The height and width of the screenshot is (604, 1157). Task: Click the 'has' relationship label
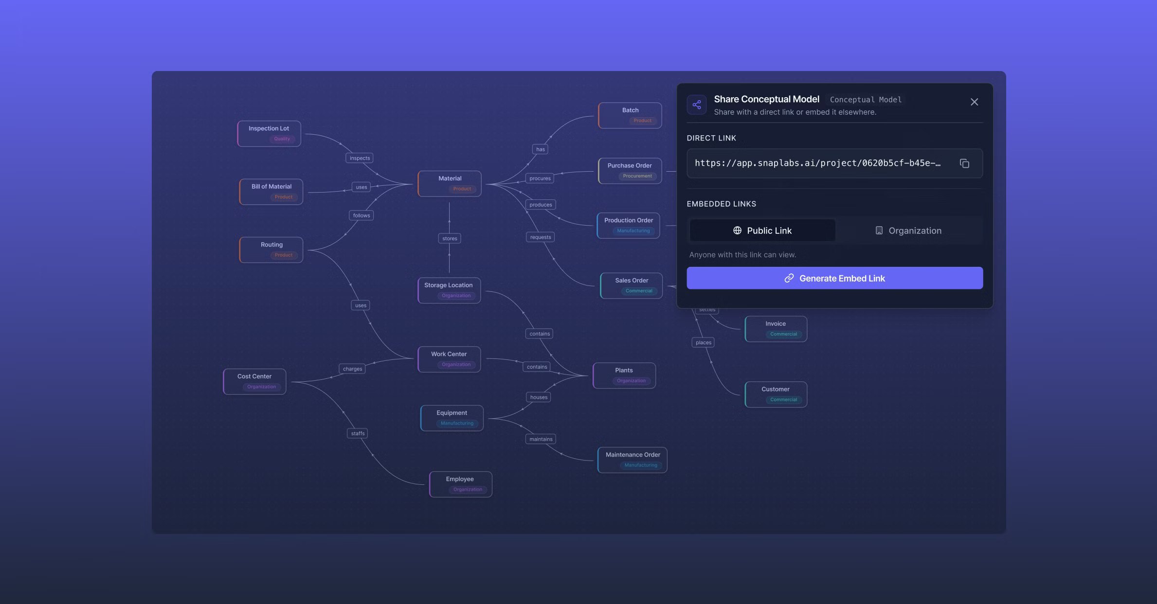click(x=541, y=149)
